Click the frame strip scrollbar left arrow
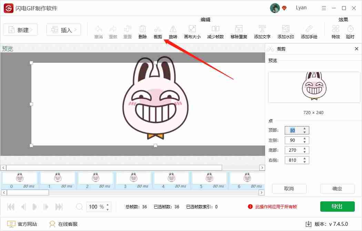This screenshot has width=362, height=231. (x=4, y=192)
